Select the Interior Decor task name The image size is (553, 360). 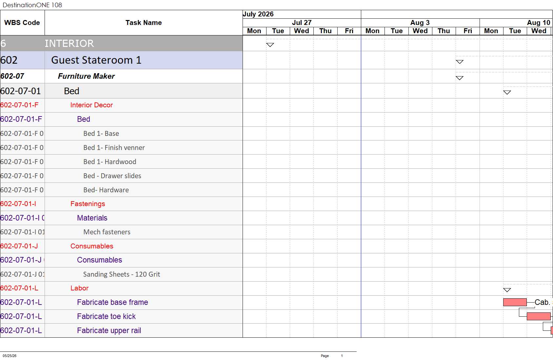pyautogui.click(x=91, y=105)
